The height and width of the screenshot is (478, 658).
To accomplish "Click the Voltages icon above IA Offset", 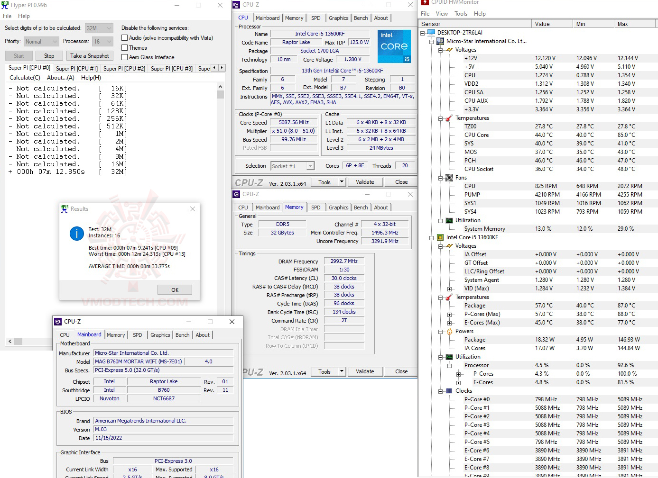I will click(x=449, y=246).
